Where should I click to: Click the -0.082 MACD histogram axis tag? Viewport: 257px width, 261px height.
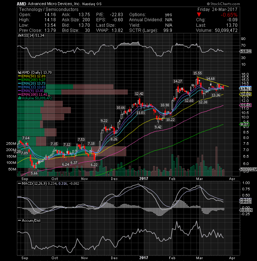(246, 210)
